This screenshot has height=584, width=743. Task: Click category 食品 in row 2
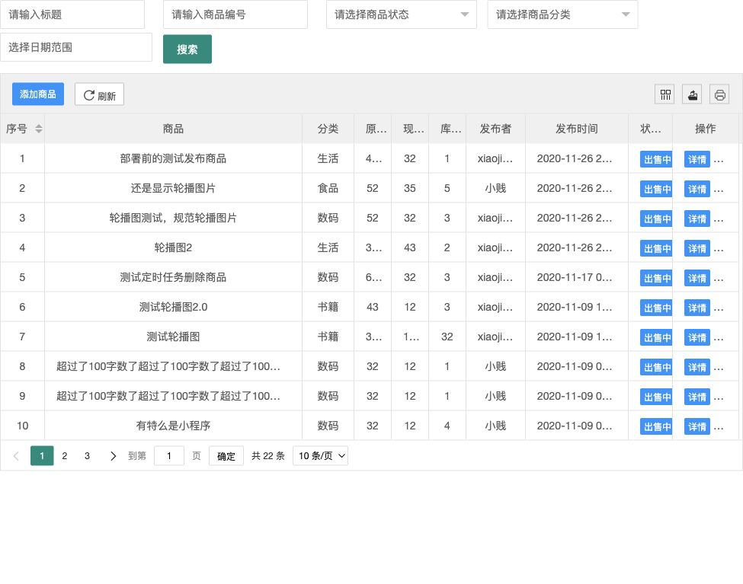[328, 188]
